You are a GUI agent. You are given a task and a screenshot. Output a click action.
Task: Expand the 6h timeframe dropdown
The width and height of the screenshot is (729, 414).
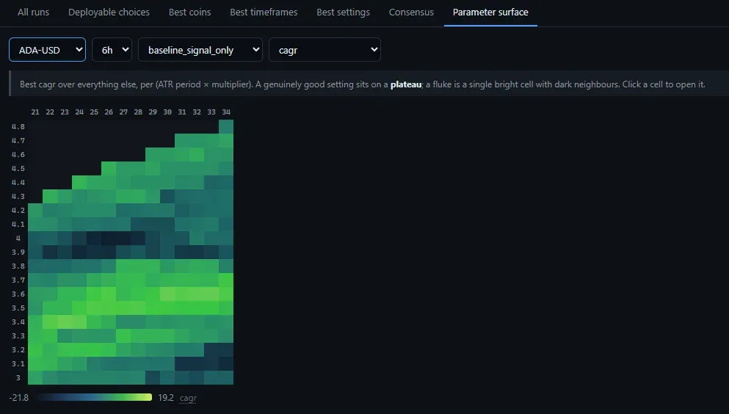point(112,50)
